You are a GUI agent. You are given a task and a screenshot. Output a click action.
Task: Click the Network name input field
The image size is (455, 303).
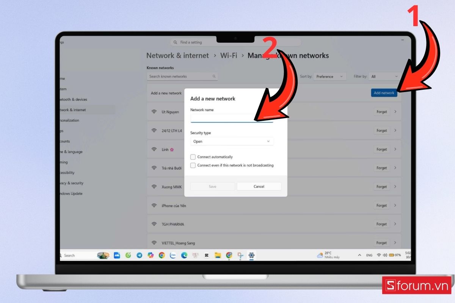click(232, 118)
